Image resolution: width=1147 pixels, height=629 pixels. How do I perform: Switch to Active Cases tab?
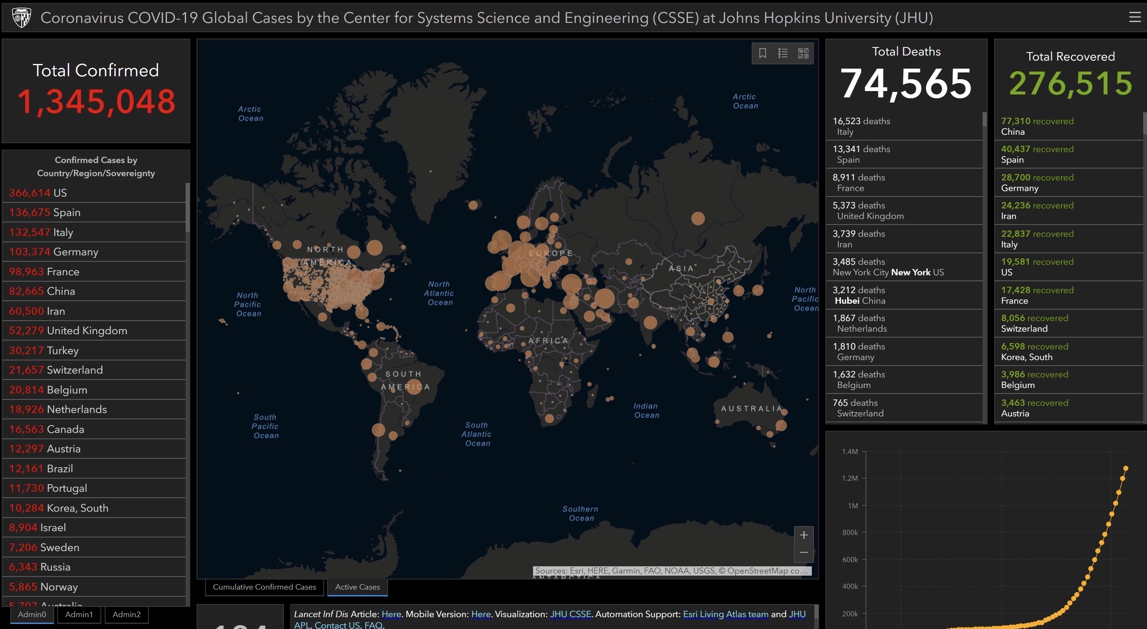pyautogui.click(x=358, y=587)
